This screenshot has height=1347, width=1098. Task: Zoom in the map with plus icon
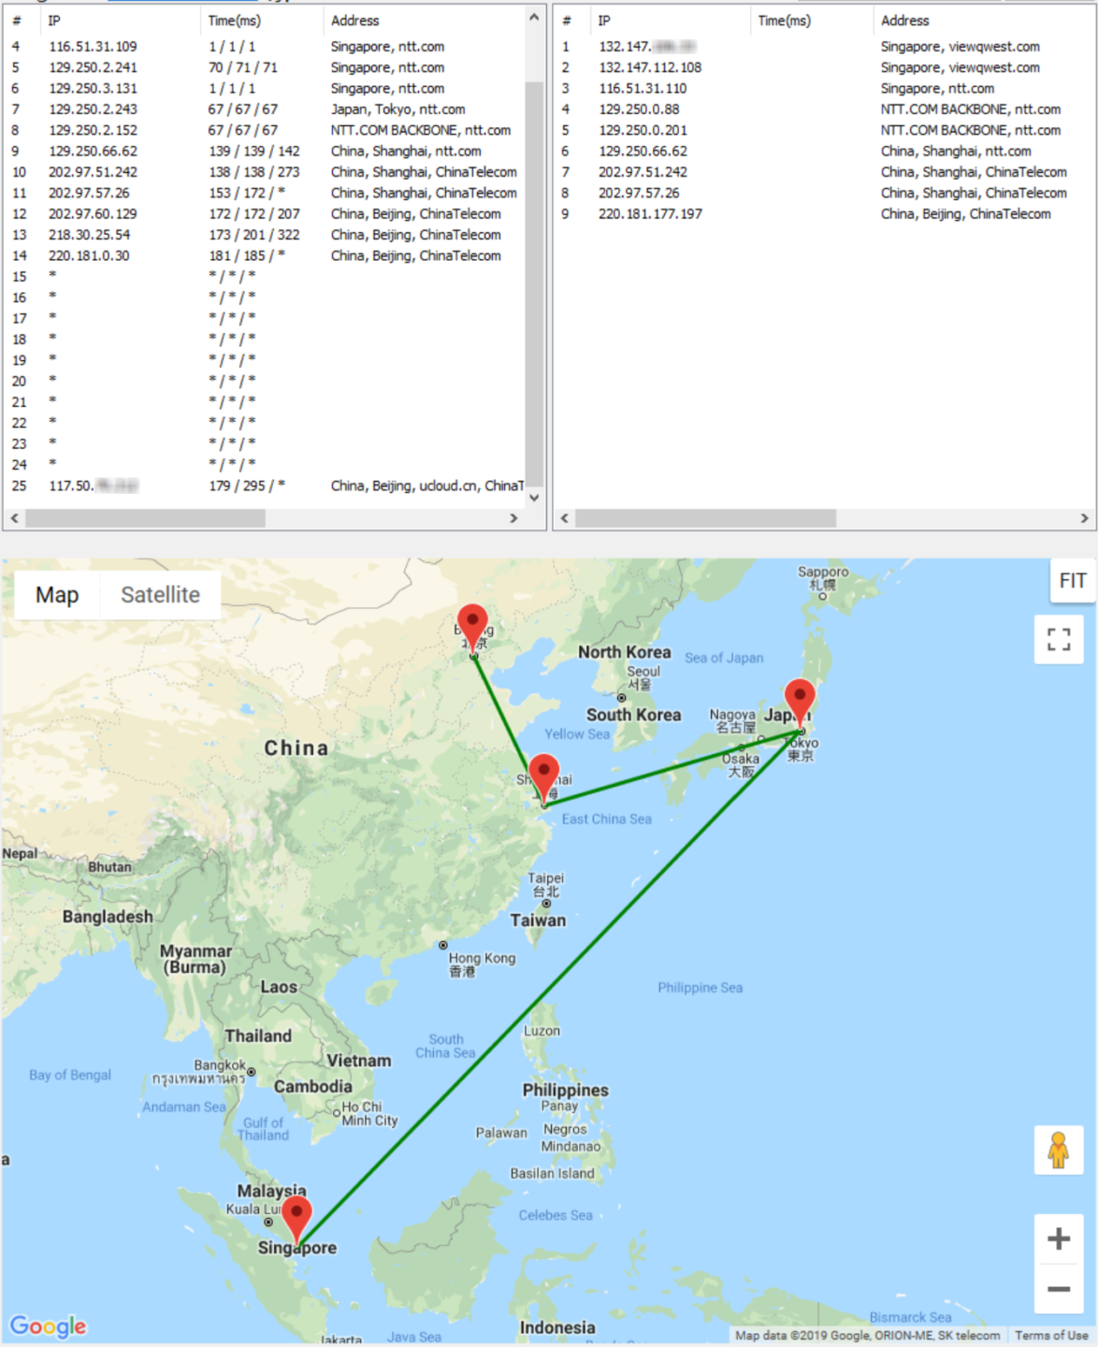tap(1059, 1238)
